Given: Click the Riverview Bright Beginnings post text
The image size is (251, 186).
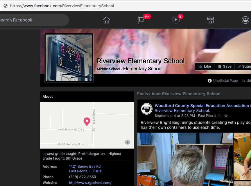Looking at the screenshot, I should pos(196,125).
